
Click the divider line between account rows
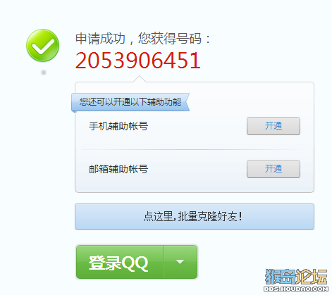tap(195, 149)
